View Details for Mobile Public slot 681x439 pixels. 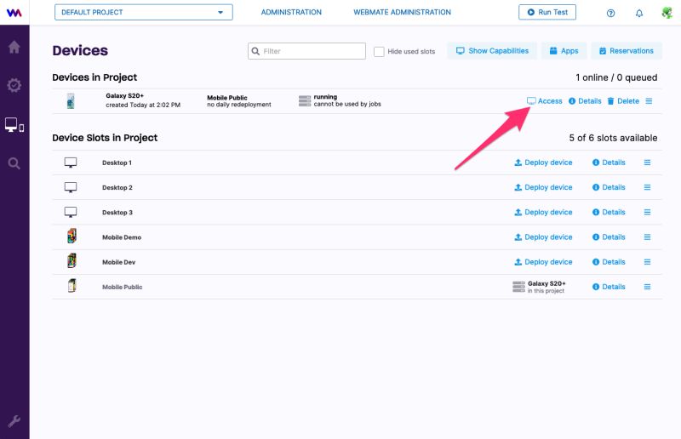click(609, 287)
